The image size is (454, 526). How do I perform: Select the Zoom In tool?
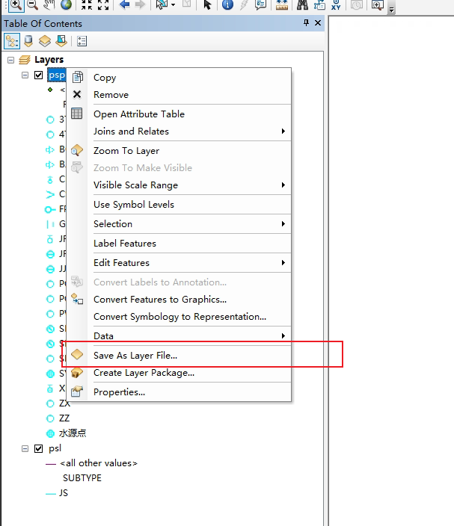pos(16,4)
